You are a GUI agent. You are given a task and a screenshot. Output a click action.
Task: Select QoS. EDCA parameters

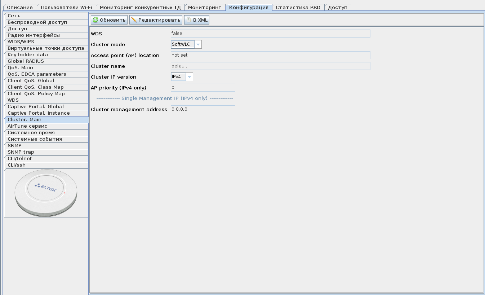pyautogui.click(x=46, y=74)
